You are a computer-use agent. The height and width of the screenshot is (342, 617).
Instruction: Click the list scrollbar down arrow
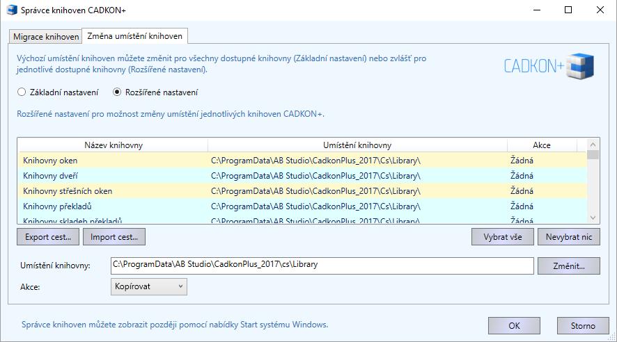(x=593, y=218)
